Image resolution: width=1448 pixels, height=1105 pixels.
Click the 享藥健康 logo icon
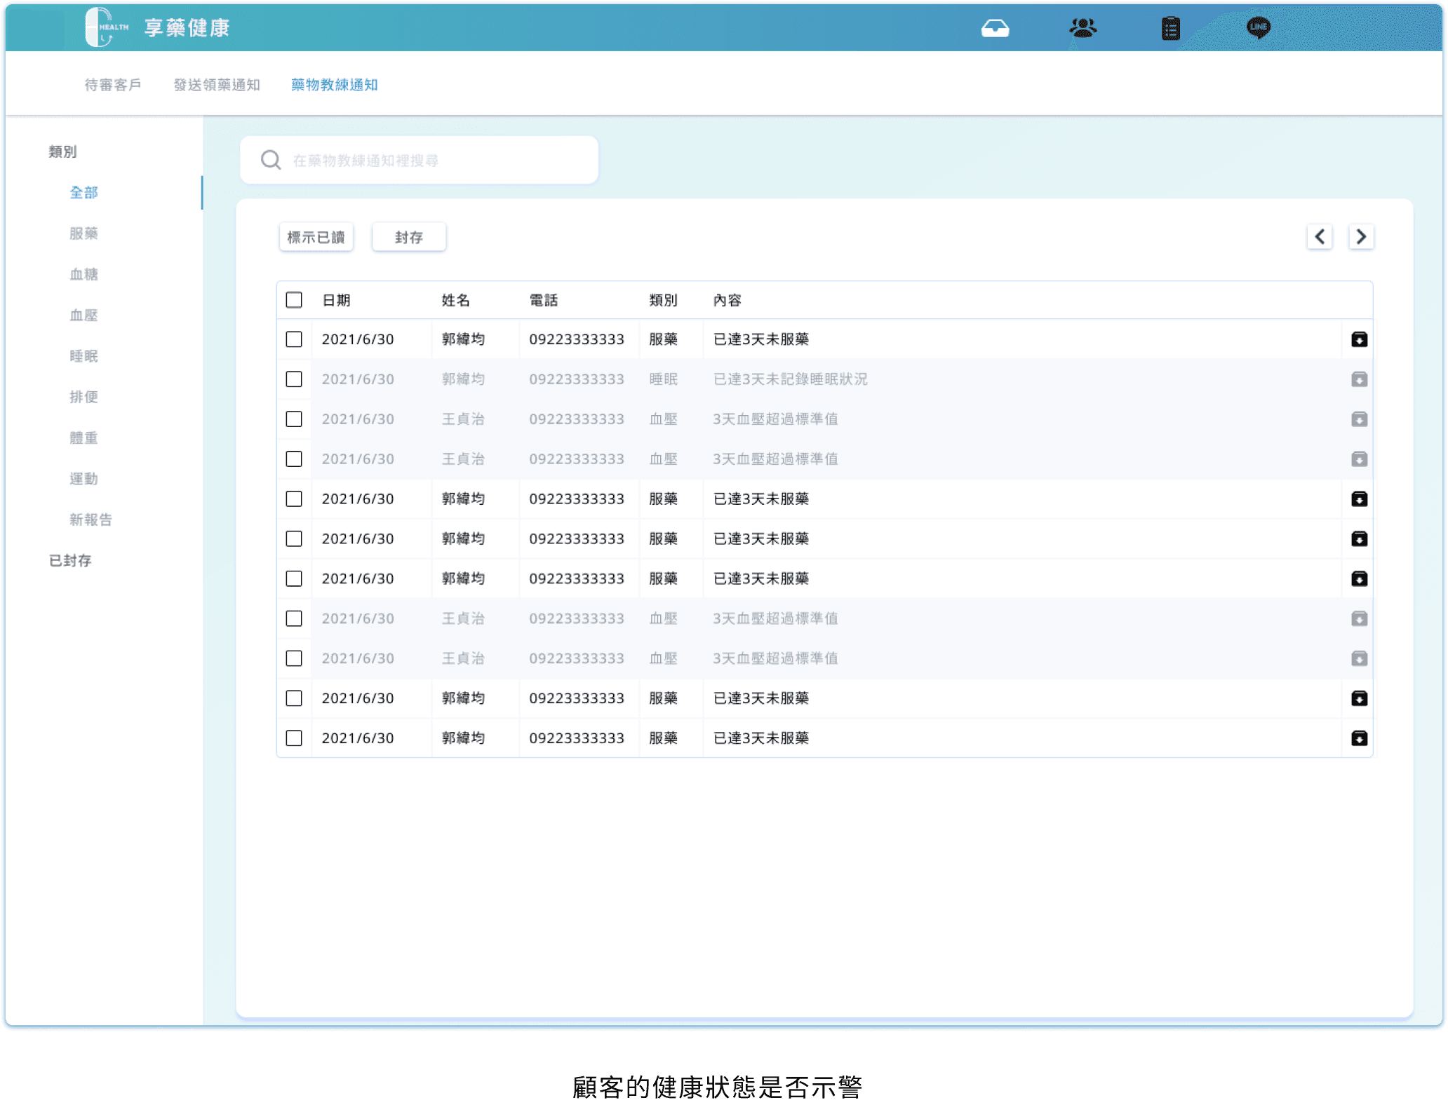[x=105, y=27]
